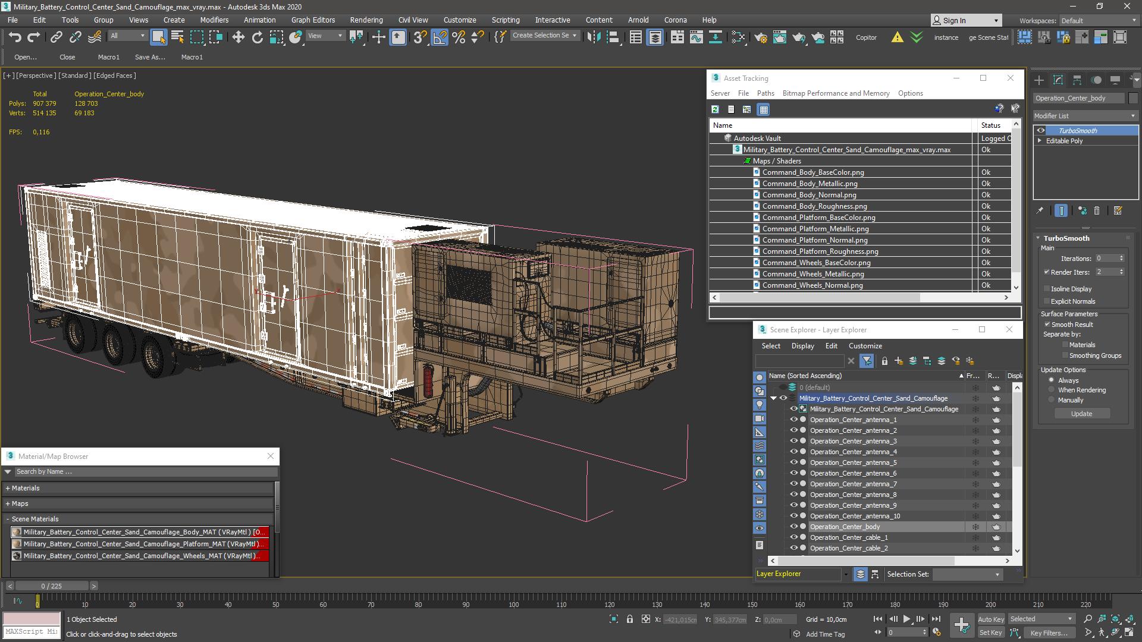Click lock icon in Scene Explorer toolbar
The image size is (1142, 642).
(x=884, y=361)
